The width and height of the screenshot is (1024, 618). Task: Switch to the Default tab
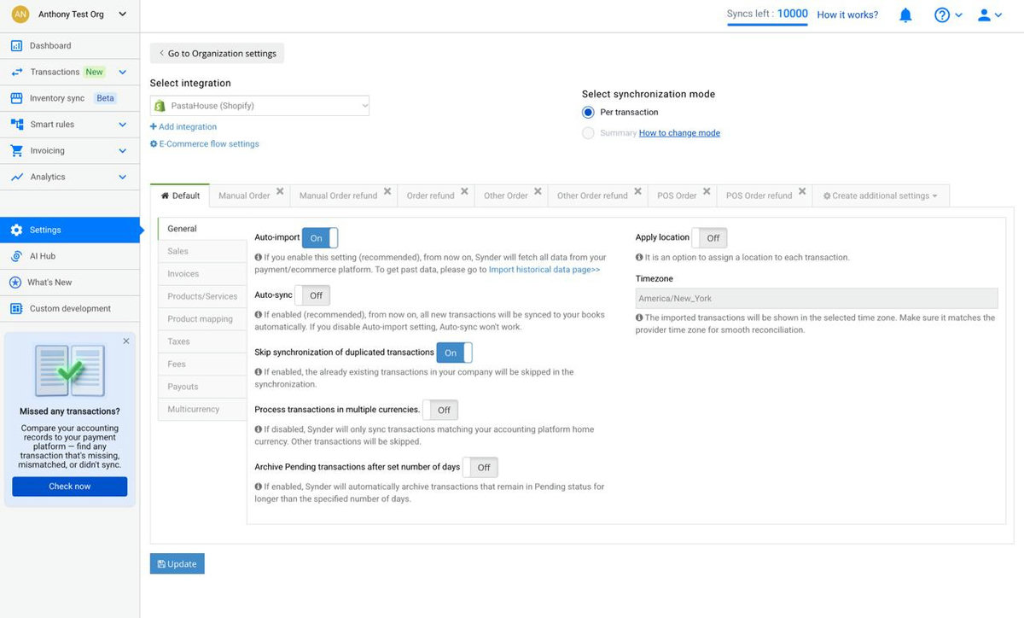[x=180, y=195]
